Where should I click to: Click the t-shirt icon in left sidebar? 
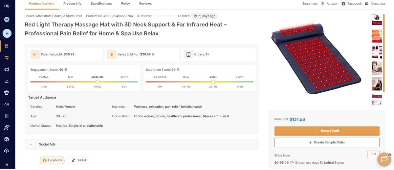7,93
